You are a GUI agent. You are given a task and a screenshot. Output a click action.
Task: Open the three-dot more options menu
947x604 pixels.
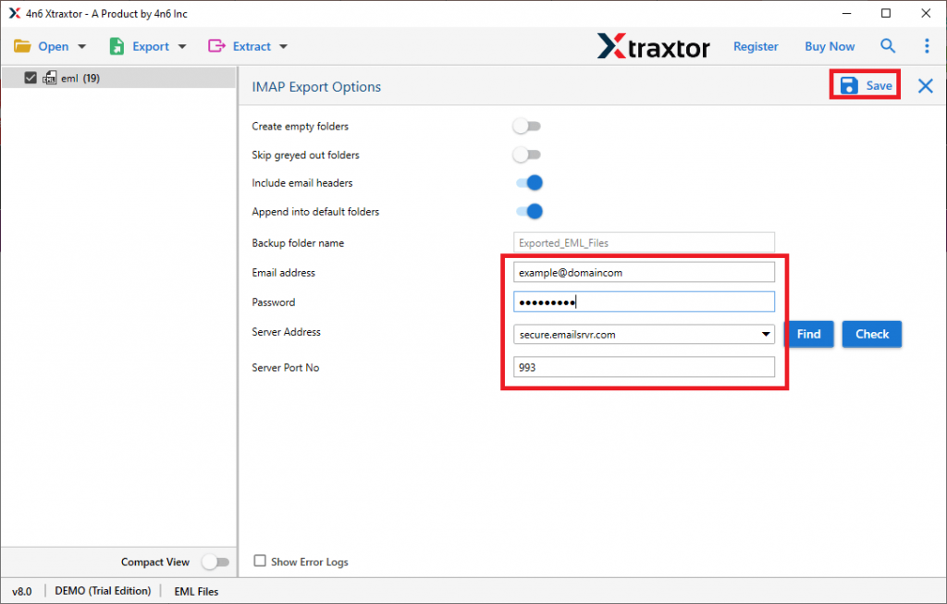(x=927, y=46)
